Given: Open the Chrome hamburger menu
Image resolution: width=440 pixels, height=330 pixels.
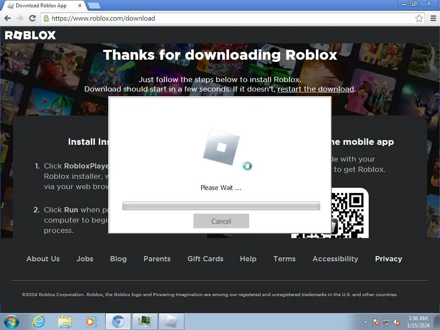Looking at the screenshot, I should click(x=433, y=18).
